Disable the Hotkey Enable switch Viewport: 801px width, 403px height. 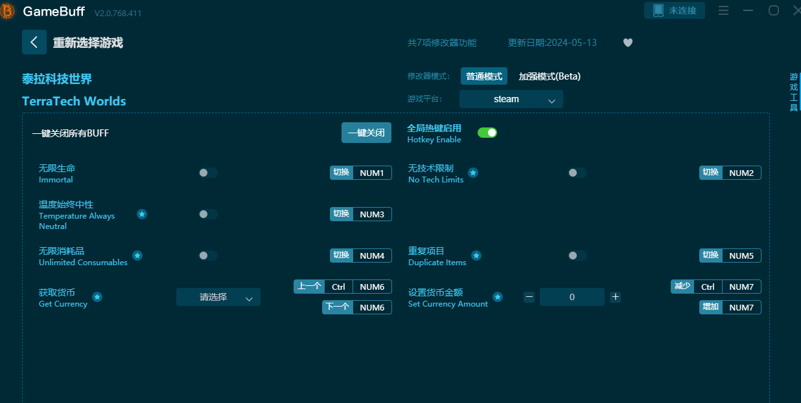pyautogui.click(x=487, y=132)
